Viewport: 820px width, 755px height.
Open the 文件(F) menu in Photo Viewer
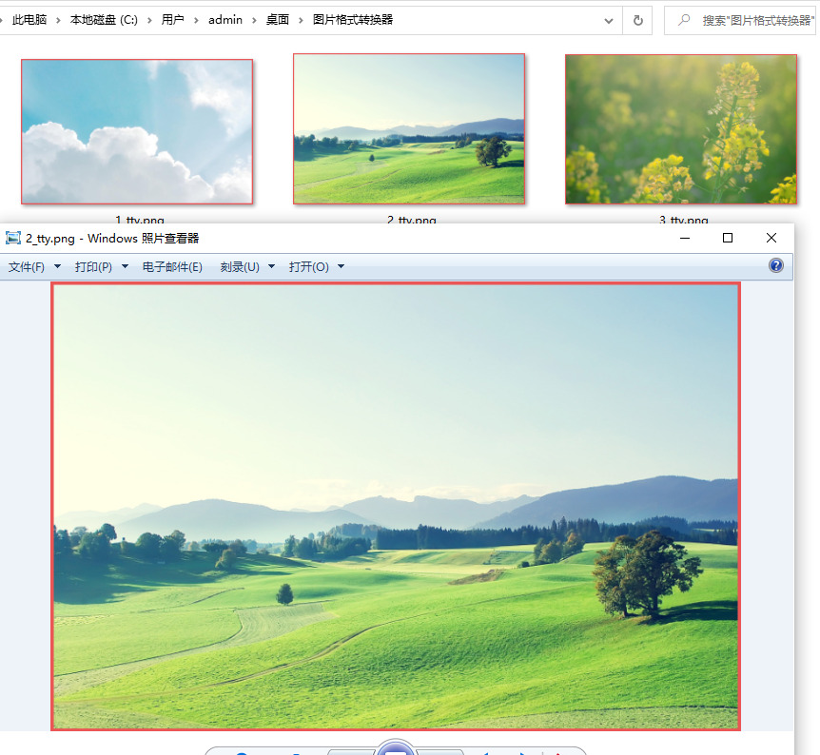pyautogui.click(x=34, y=266)
